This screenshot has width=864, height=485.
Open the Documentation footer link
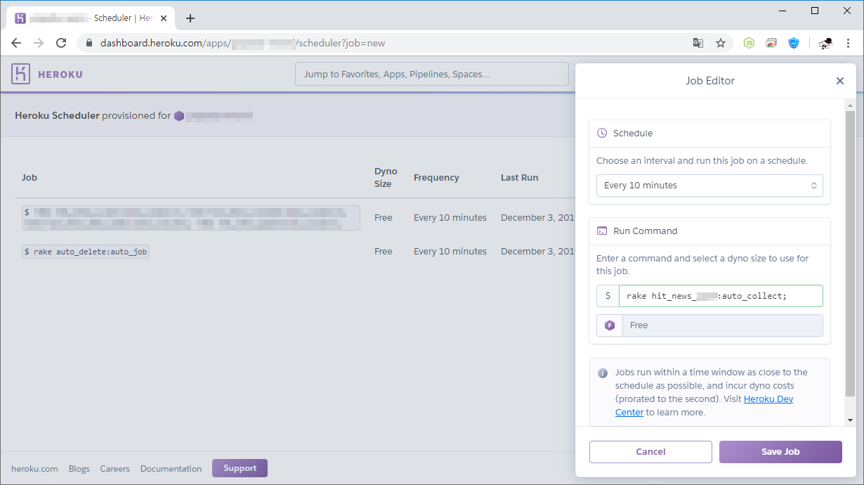[x=171, y=469]
